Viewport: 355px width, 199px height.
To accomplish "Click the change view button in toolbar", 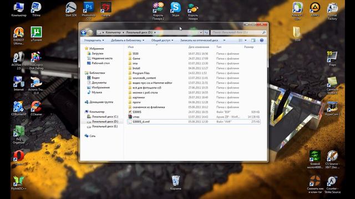I will point(241,40).
